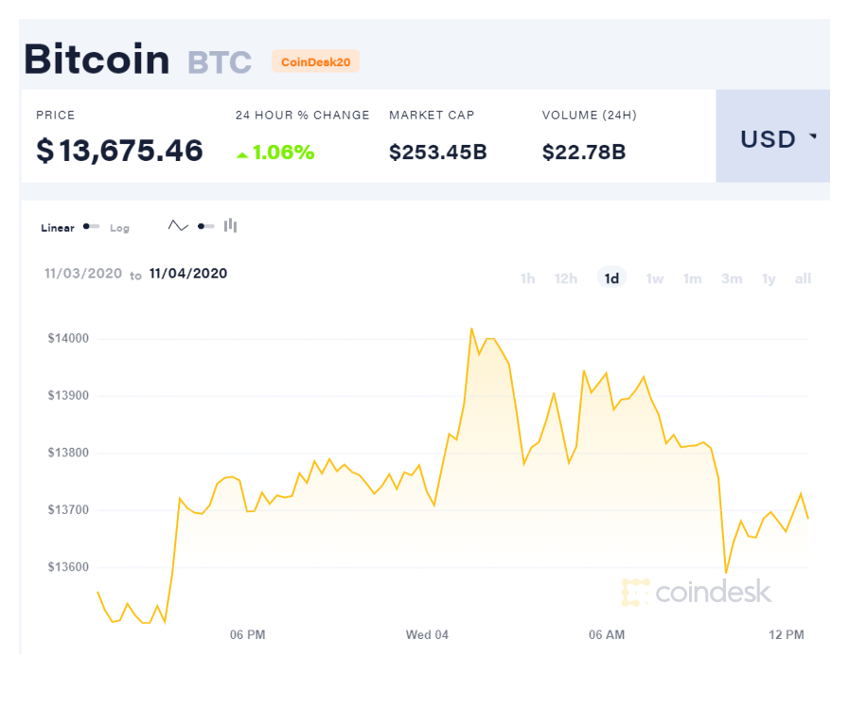
Task: Switch to the 1w time range
Action: point(655,279)
